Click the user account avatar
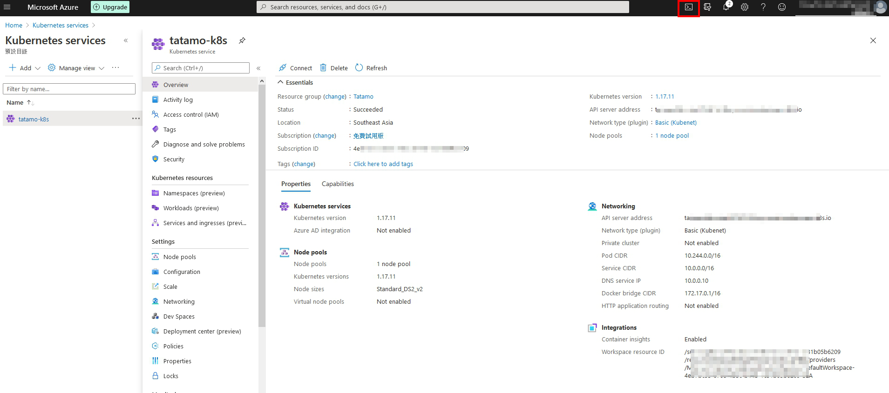Image resolution: width=889 pixels, height=393 pixels. pos(880,7)
